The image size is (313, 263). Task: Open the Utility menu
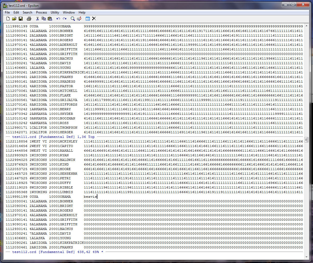click(55, 12)
